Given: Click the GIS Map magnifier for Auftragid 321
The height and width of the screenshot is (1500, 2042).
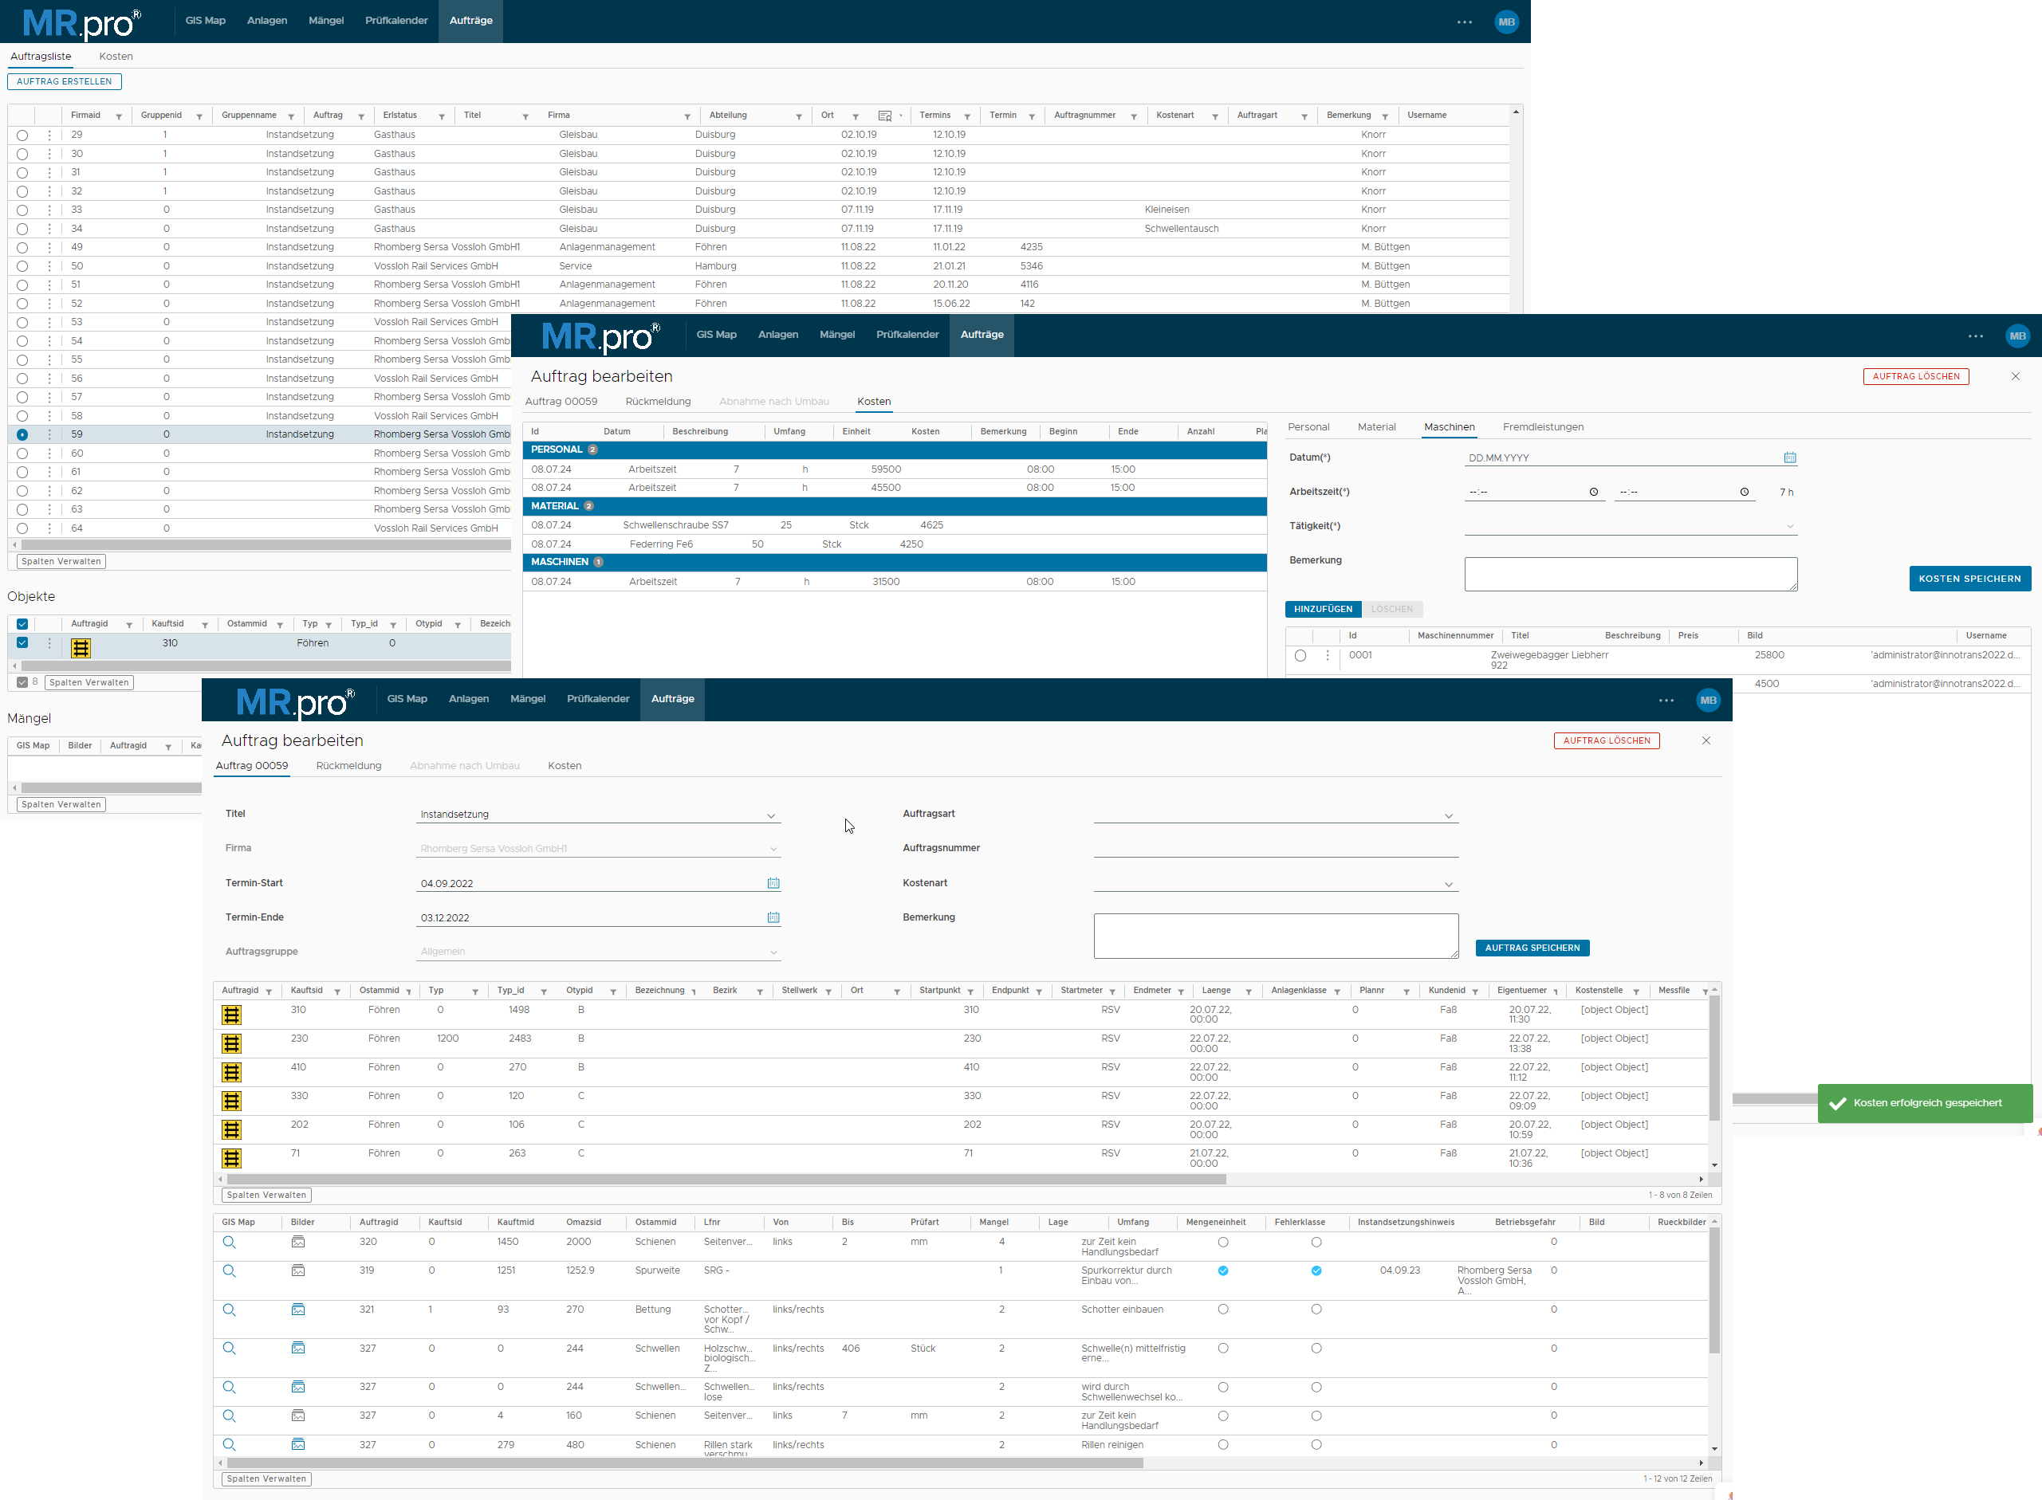Looking at the screenshot, I should [x=229, y=1310].
